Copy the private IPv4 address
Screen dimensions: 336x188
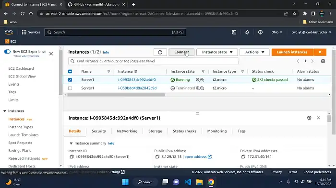243,156
